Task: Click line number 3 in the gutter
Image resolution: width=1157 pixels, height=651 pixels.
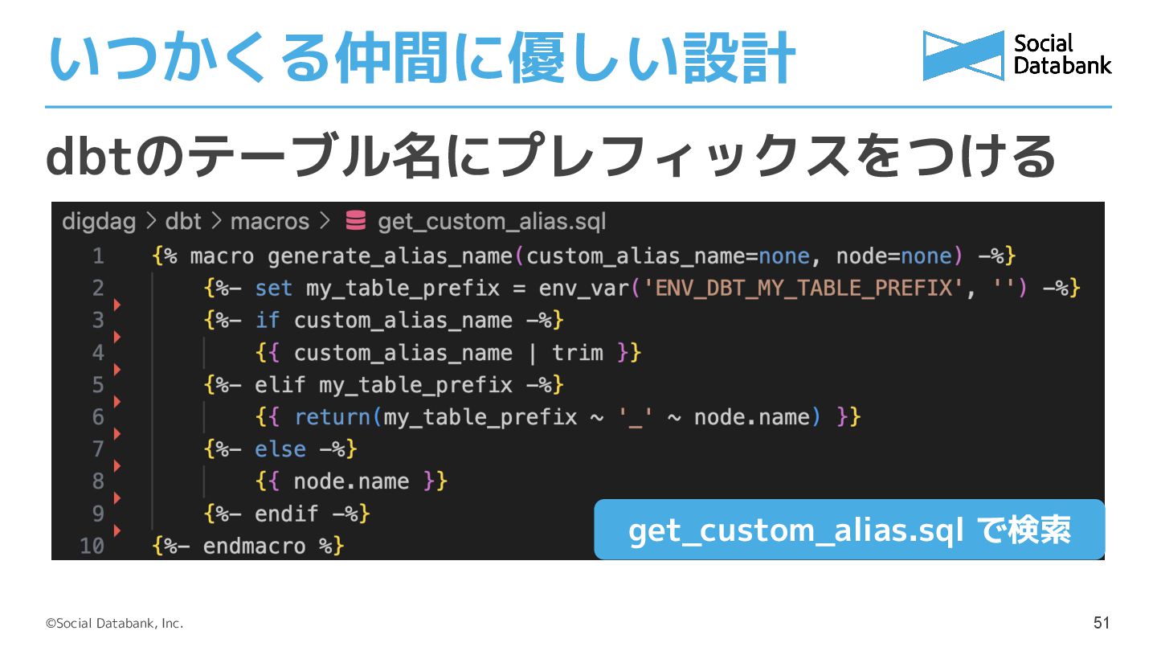Action: 98,321
